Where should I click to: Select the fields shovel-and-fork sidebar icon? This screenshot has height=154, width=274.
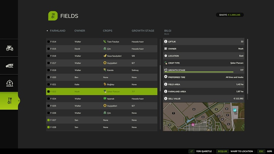click(x=10, y=101)
